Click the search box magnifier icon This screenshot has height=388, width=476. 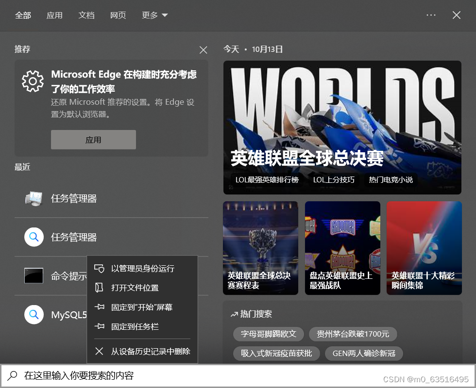coord(13,375)
